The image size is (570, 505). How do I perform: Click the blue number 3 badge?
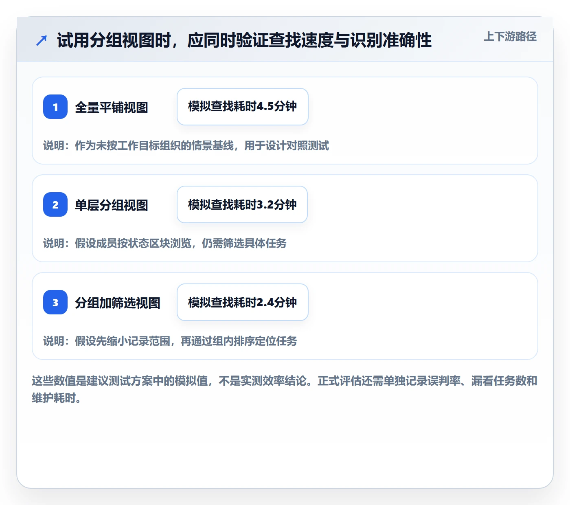[55, 302]
